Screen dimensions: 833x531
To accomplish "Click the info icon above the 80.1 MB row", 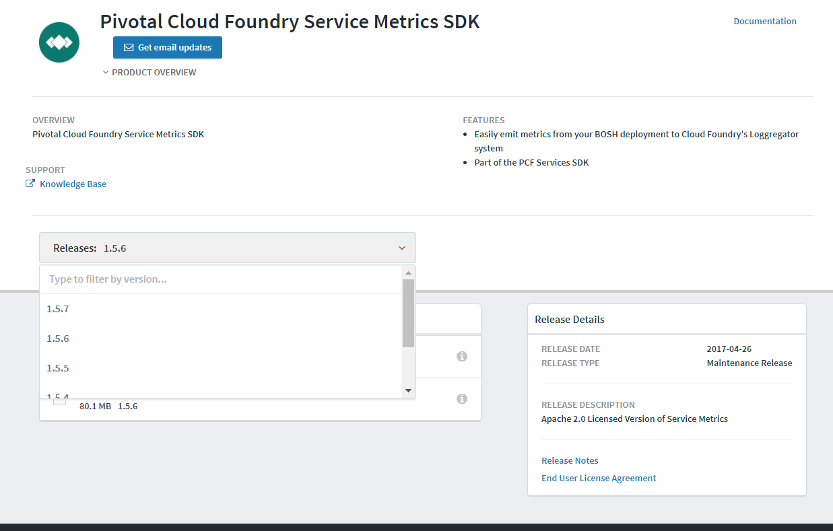I will 462,357.
